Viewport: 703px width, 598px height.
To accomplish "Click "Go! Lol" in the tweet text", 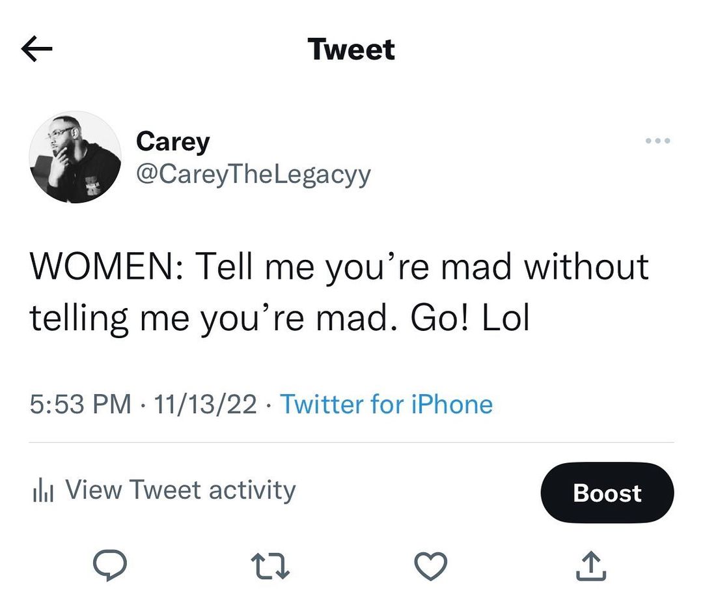I will point(469,319).
